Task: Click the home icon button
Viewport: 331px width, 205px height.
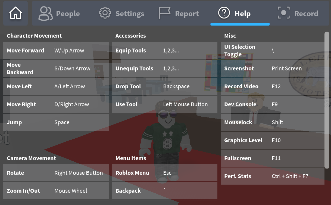Action: pos(15,13)
